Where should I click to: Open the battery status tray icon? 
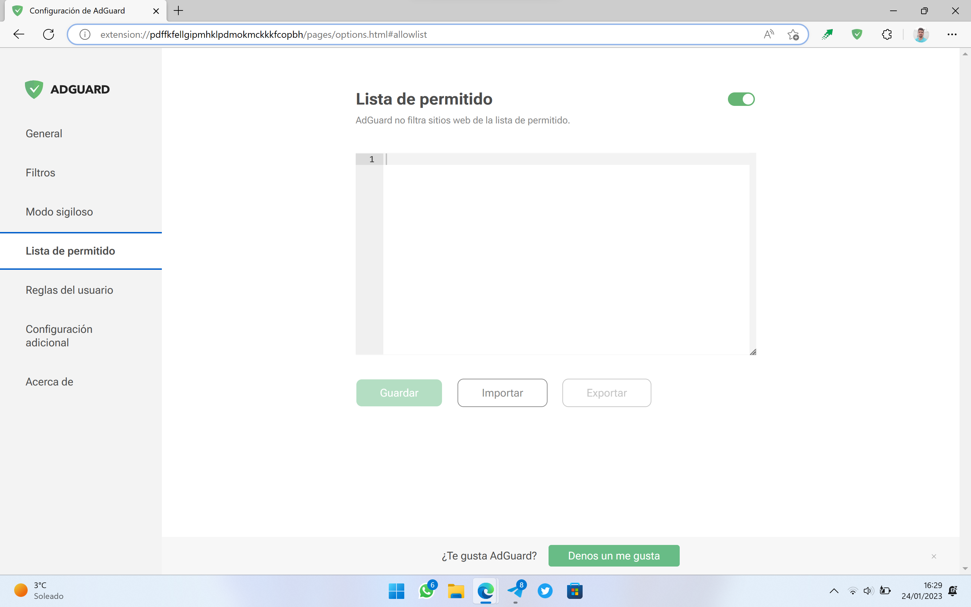[x=885, y=590]
